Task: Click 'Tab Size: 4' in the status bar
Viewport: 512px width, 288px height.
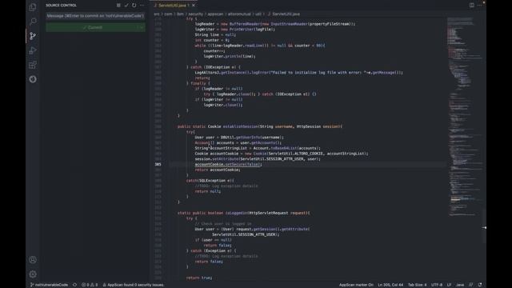Action: pos(417,285)
